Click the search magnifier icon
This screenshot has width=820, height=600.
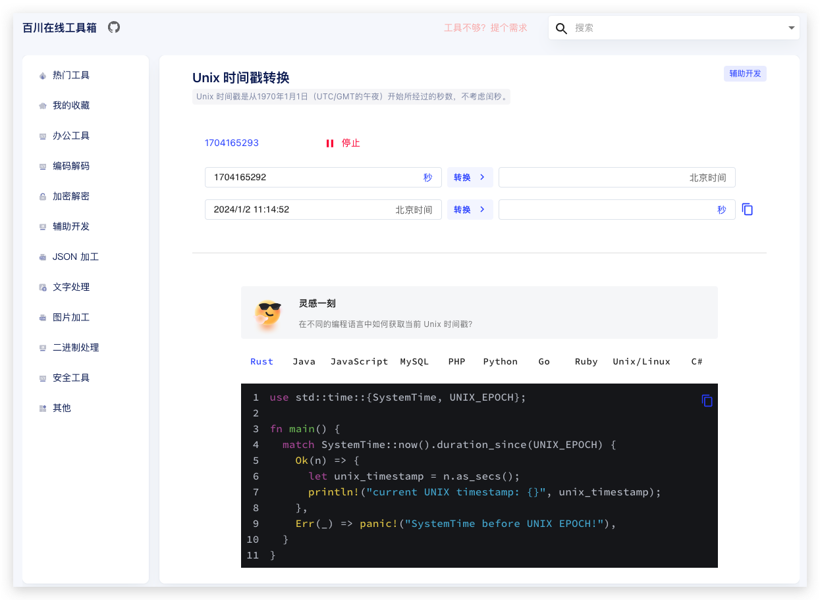coord(561,28)
